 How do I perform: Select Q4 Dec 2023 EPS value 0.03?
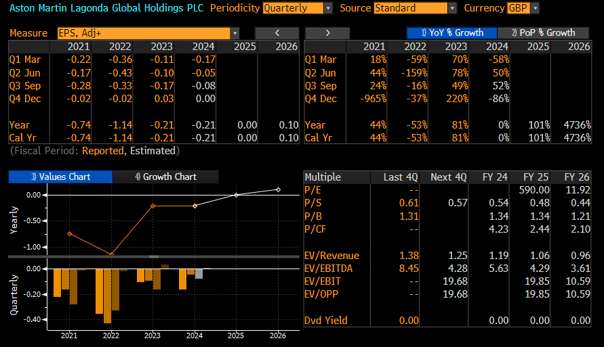(164, 99)
